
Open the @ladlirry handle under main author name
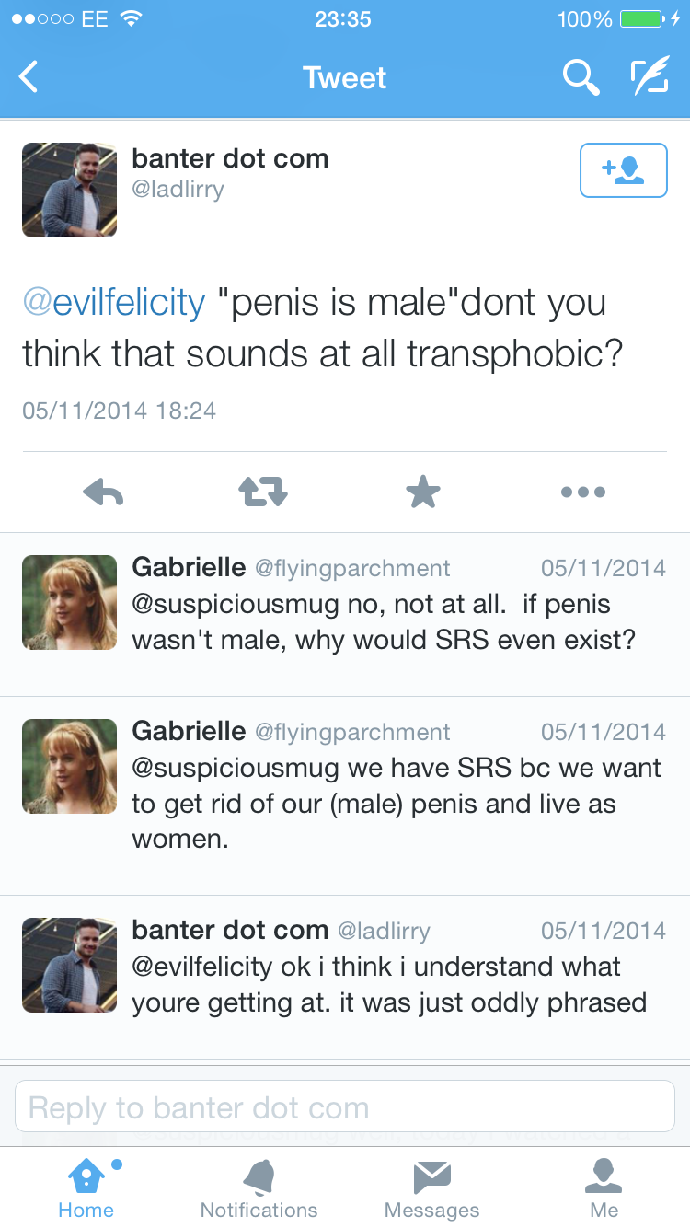pos(178,190)
